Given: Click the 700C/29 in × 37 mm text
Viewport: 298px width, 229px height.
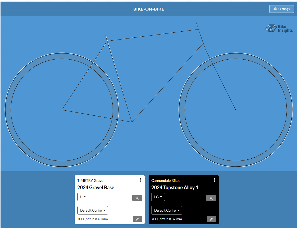Looking at the screenshot, I should coord(166,219).
